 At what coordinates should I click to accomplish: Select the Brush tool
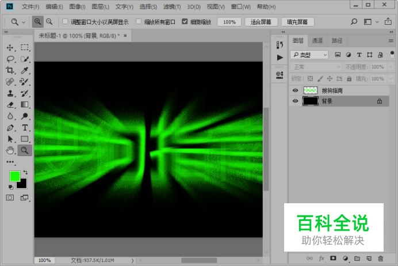[25, 82]
